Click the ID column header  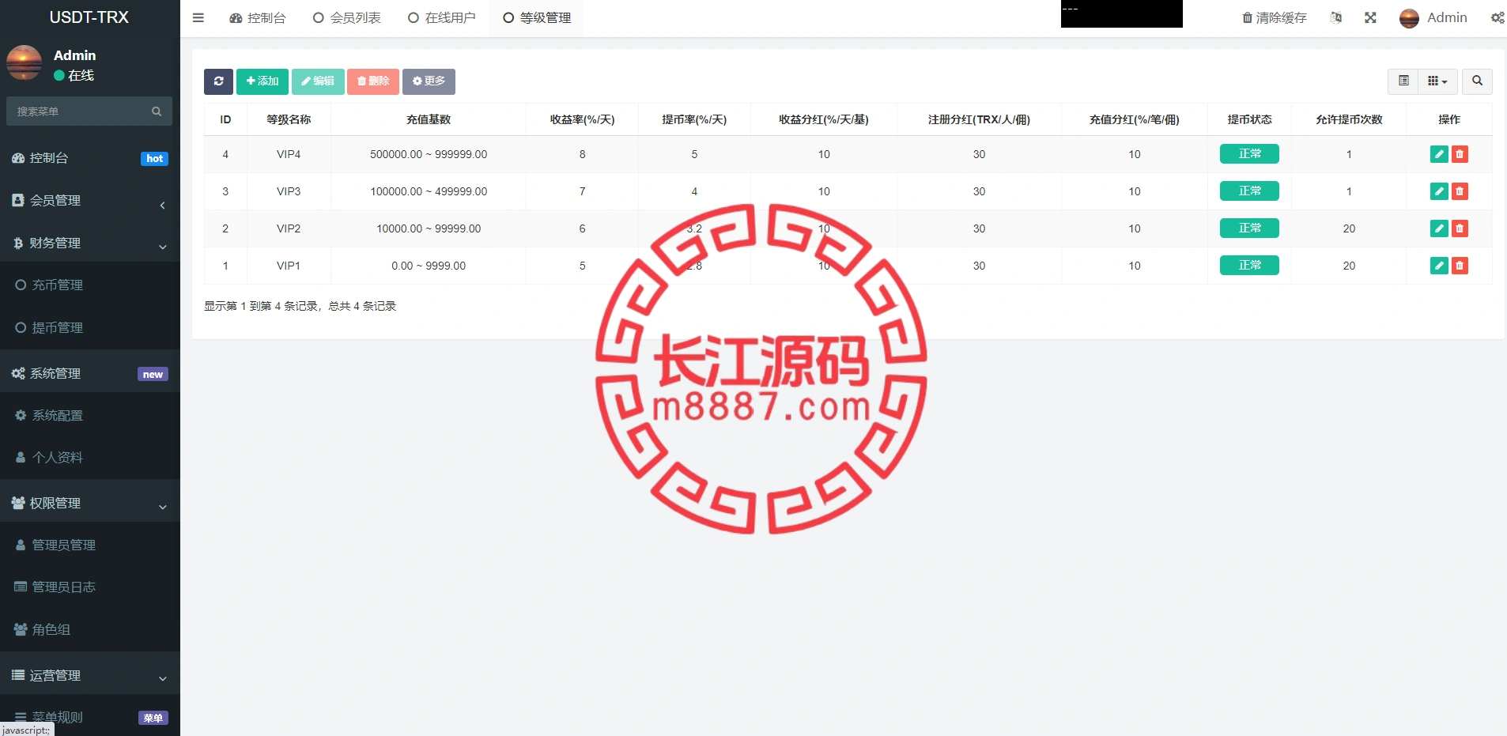225,120
